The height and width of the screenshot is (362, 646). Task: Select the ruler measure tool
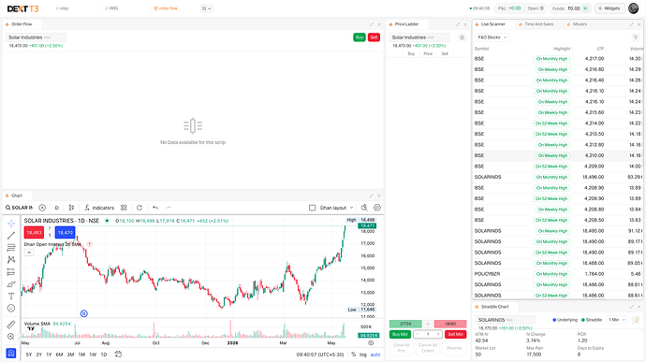point(11,325)
